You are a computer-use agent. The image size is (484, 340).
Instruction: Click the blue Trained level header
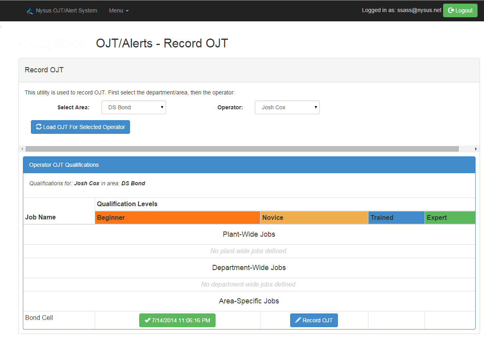(x=396, y=217)
